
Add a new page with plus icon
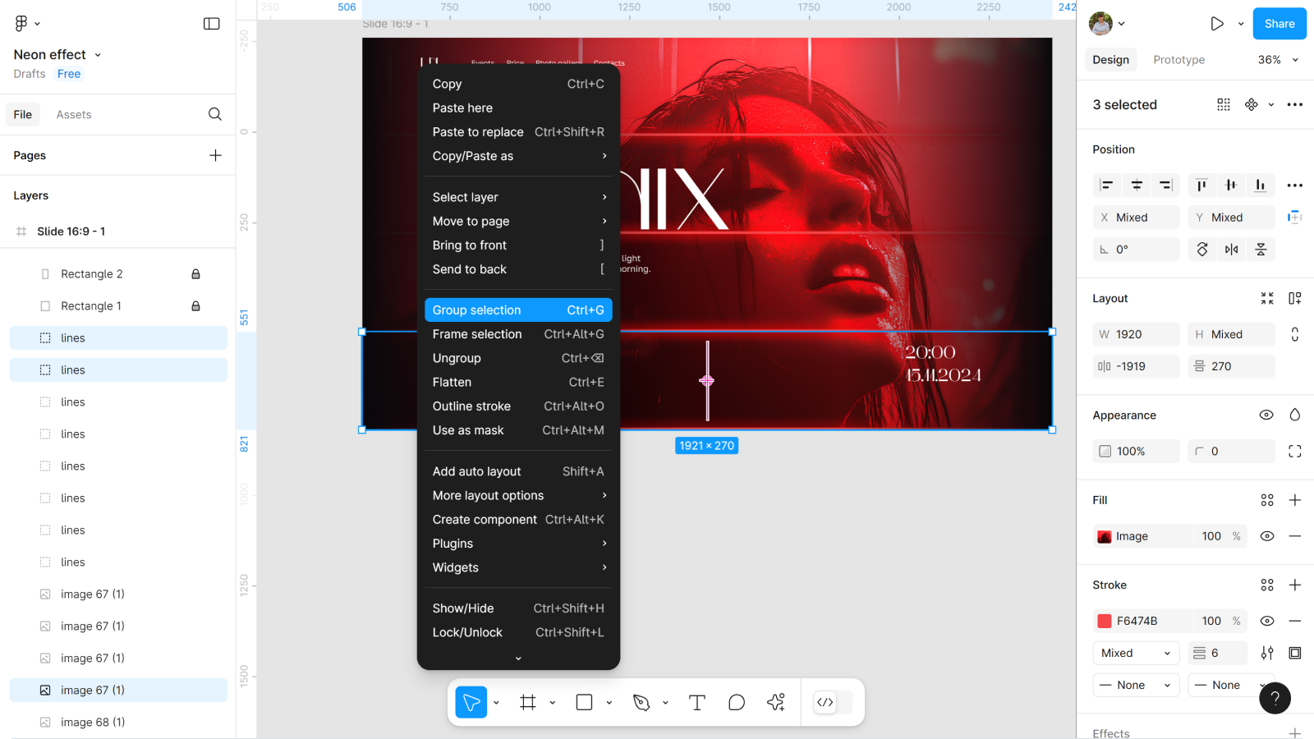tap(215, 155)
